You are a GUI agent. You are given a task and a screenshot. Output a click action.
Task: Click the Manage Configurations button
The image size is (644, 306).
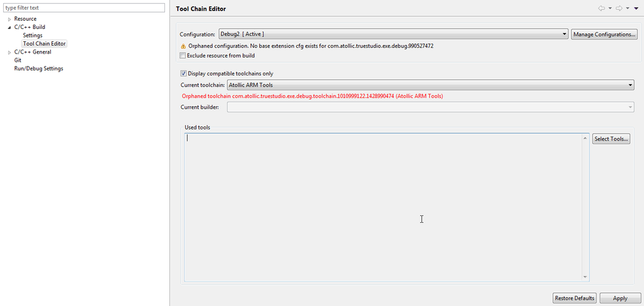point(604,34)
